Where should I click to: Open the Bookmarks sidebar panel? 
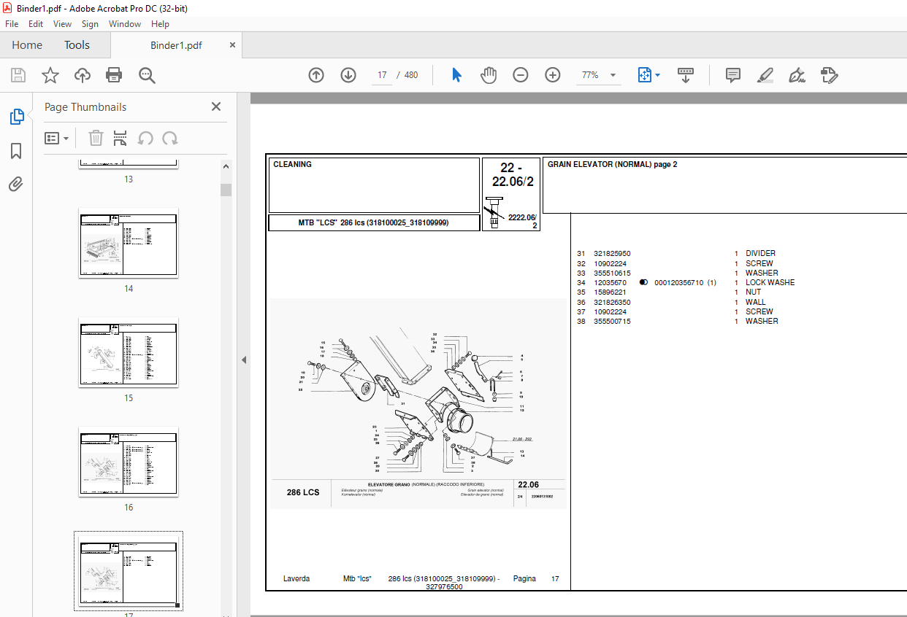point(16,151)
